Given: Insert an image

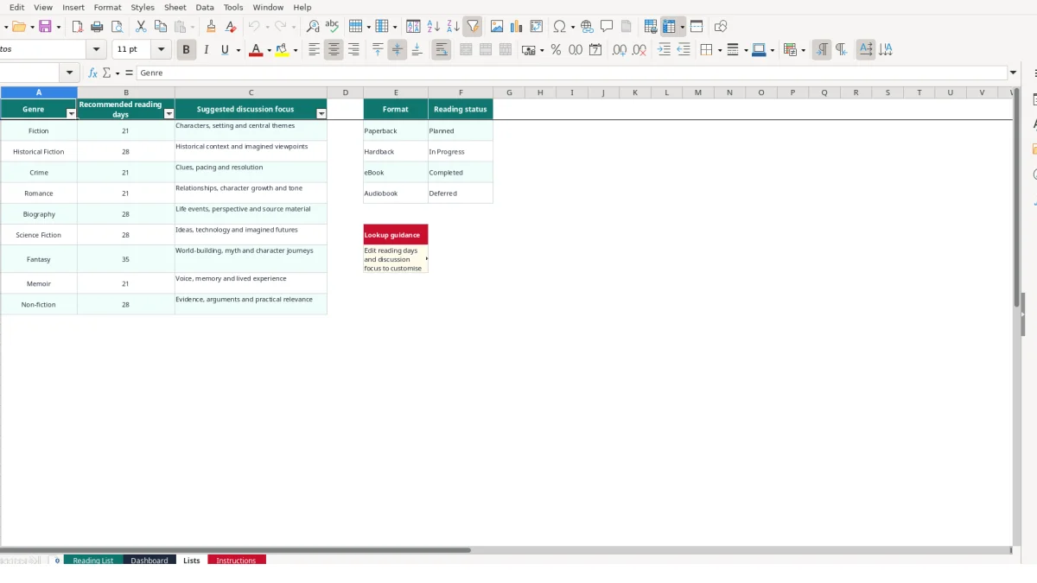Looking at the screenshot, I should [x=497, y=27].
